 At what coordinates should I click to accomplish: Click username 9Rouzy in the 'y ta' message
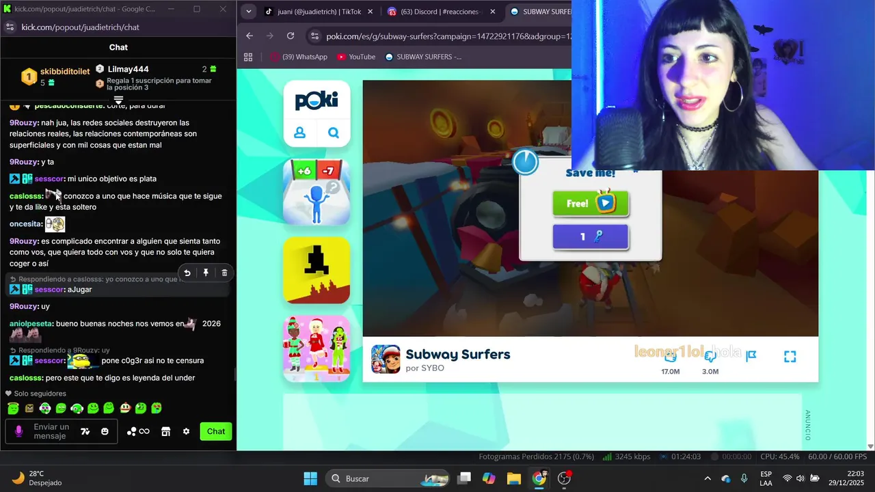(24, 162)
